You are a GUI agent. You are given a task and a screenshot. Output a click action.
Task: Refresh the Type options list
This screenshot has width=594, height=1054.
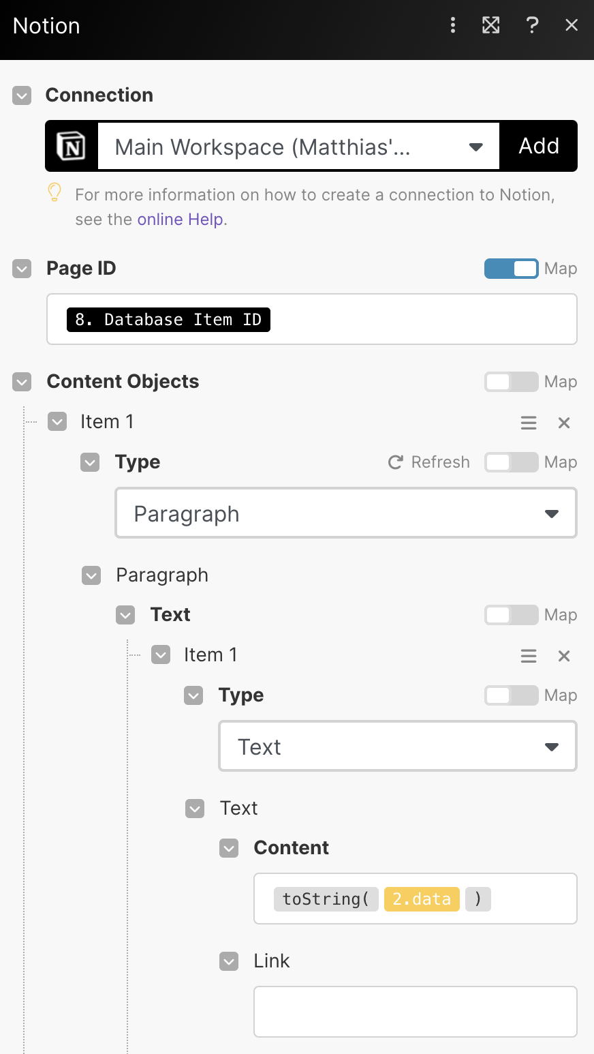(x=429, y=462)
